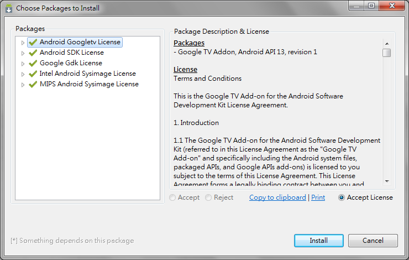Screen dimensions: 409x260
Task: Click the 'Google TV Addon, Android API 13' line
Action: [x=245, y=52]
